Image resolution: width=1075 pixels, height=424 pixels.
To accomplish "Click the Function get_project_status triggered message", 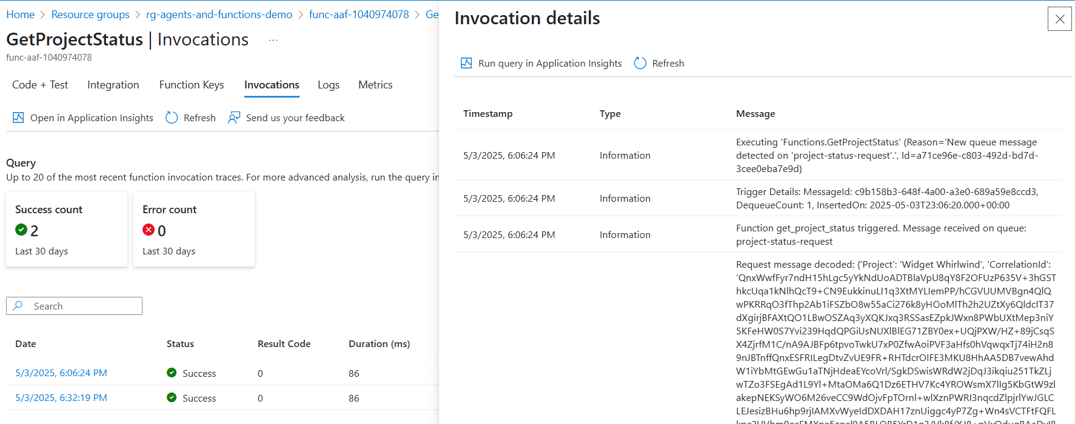I will [x=881, y=235].
